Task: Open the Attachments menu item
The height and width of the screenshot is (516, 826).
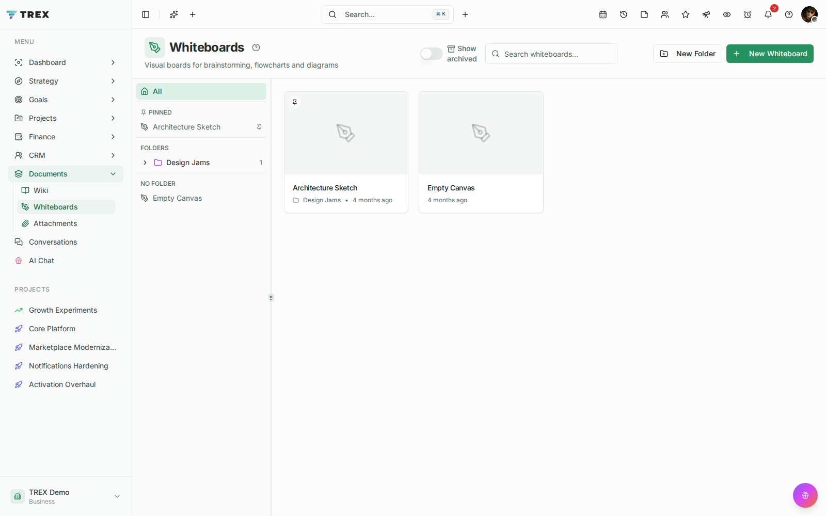Action: [66, 223]
